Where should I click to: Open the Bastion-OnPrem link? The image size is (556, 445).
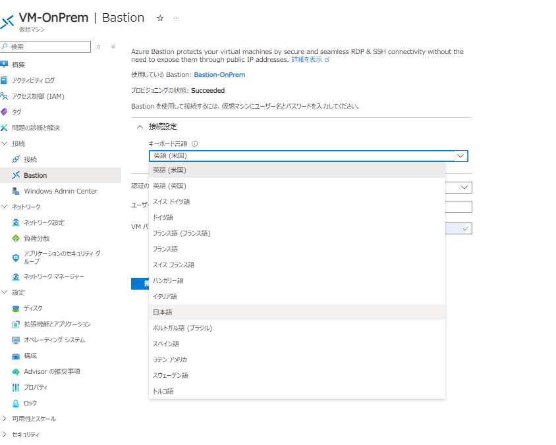click(x=219, y=75)
